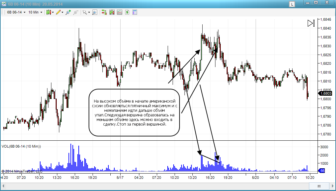Click the horizontal scrollbar thumb
This screenshot has height=191, width=336.
click(x=319, y=186)
